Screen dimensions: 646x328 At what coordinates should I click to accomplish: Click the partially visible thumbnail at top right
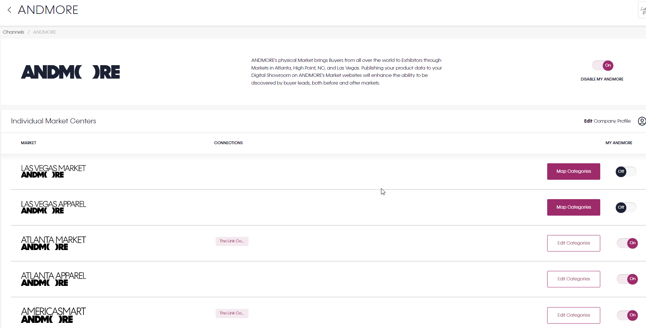tap(642, 10)
